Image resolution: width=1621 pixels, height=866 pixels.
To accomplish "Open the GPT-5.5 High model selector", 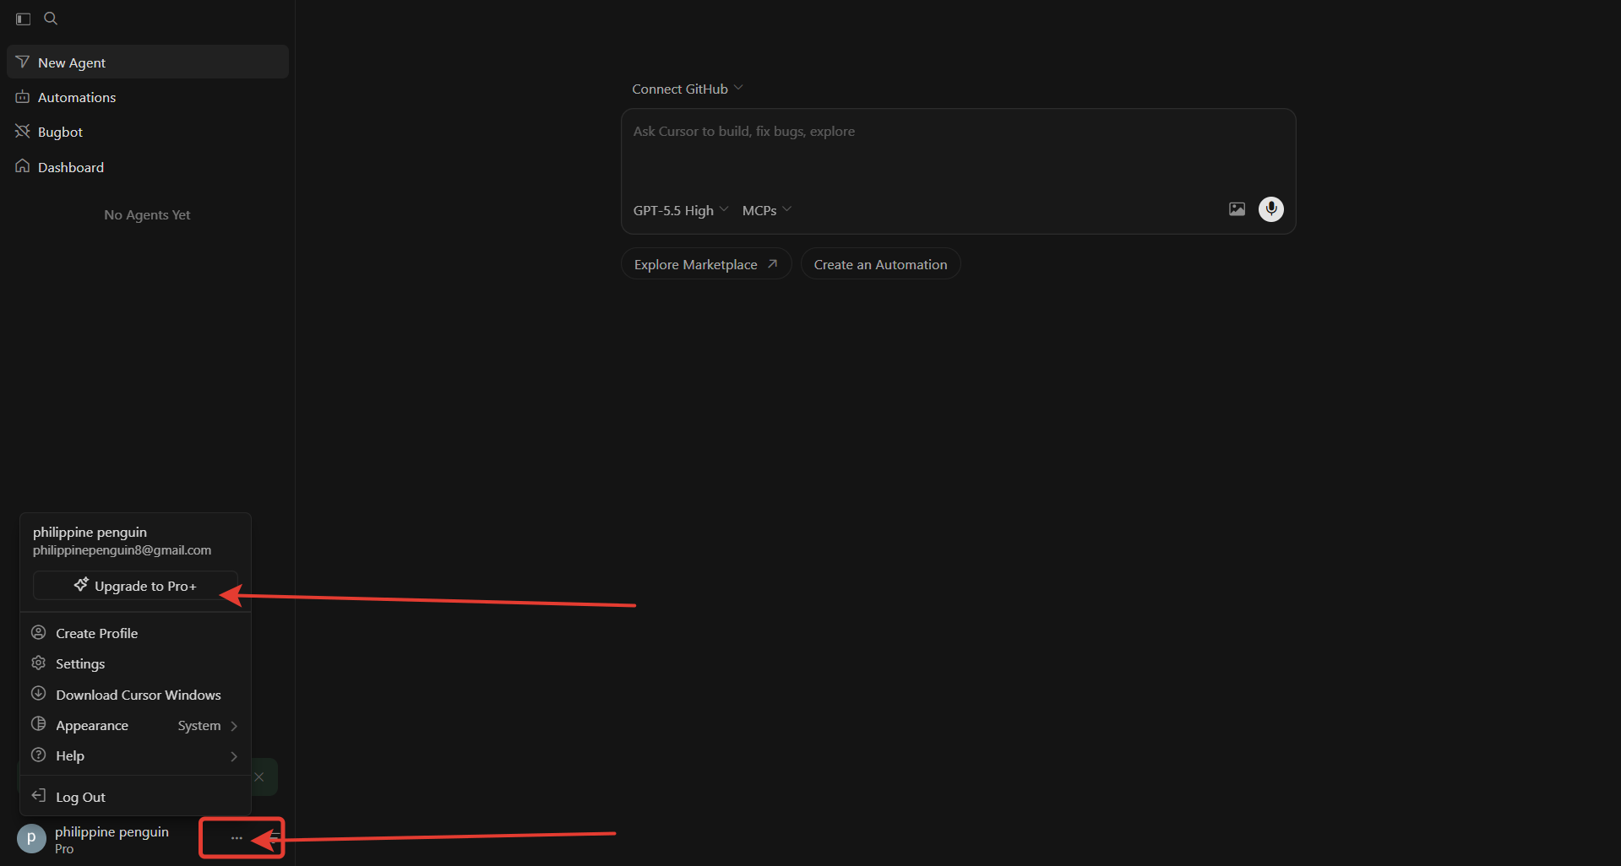I will click(x=681, y=210).
